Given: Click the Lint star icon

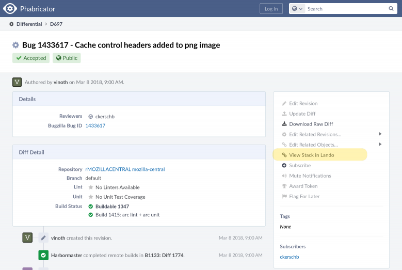Looking at the screenshot, I should coord(90,187).
